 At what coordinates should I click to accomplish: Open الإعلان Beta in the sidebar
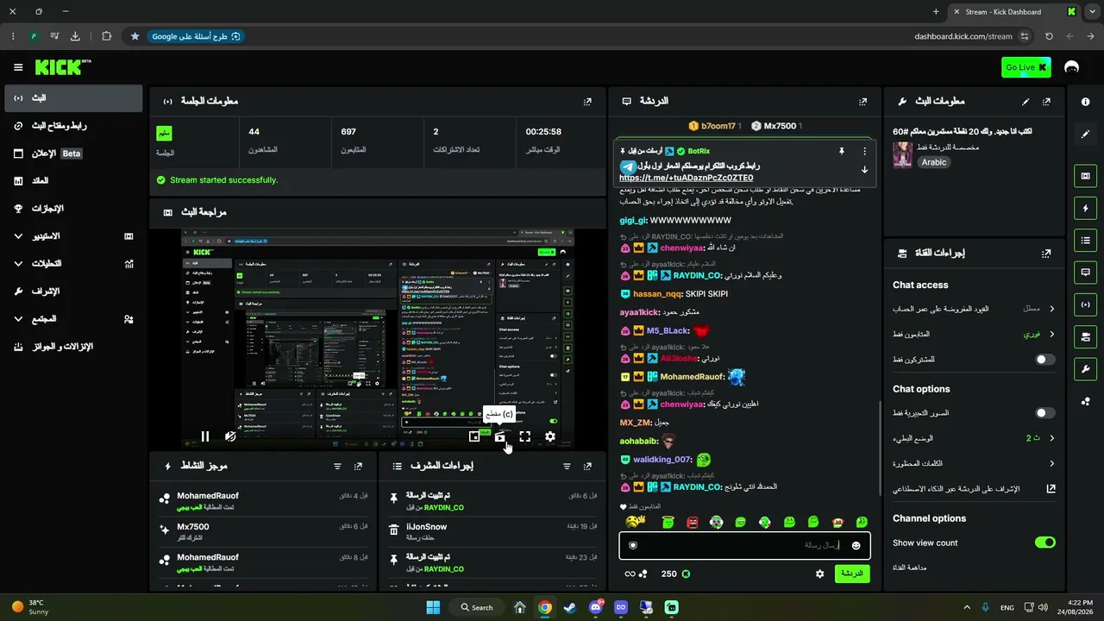pyautogui.click(x=73, y=154)
